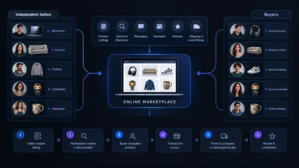Image resolution: width=299 pixels, height=168 pixels.
Task: Select the figurine tile on the marketplace laptop
Action: (x=132, y=85)
